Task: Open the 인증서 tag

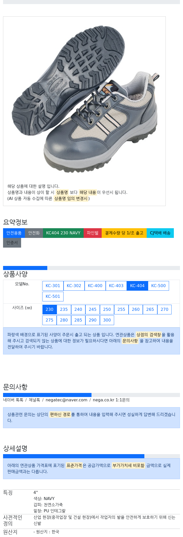Action: 12,243
